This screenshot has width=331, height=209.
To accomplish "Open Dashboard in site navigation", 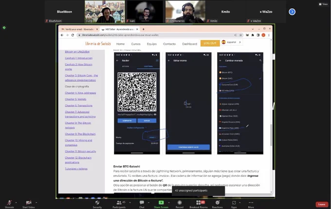I will tap(189, 44).
